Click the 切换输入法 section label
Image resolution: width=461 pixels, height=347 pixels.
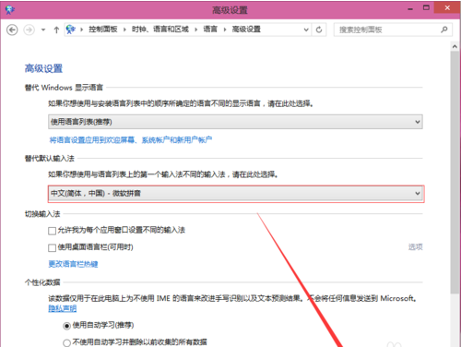coord(42,214)
